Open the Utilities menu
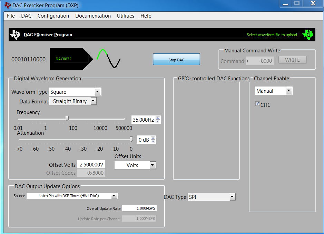 (x=126, y=16)
